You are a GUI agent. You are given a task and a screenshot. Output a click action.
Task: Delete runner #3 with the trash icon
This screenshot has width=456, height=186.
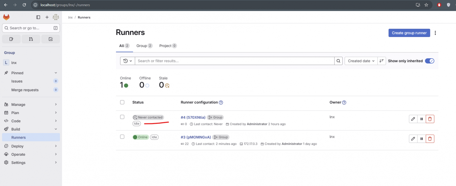coord(430,139)
